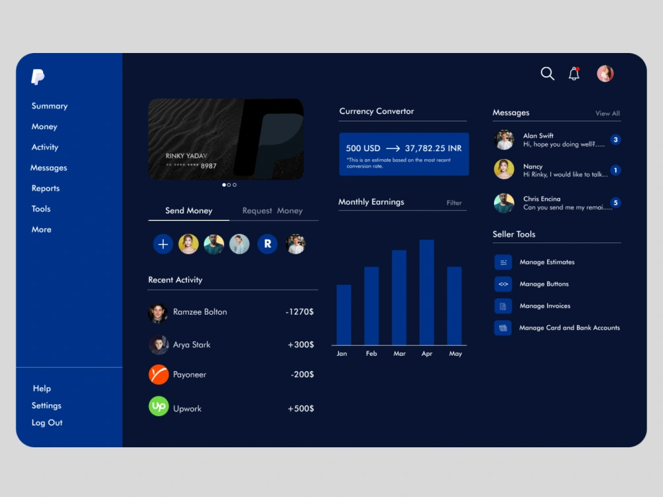Open Alan Swift's message 'Hi, hope you doing well?'
Image resolution: width=663 pixels, height=497 pixels.
(564, 144)
